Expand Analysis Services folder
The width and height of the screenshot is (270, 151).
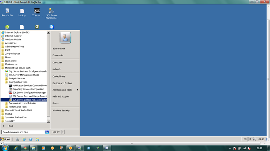pos(17,79)
